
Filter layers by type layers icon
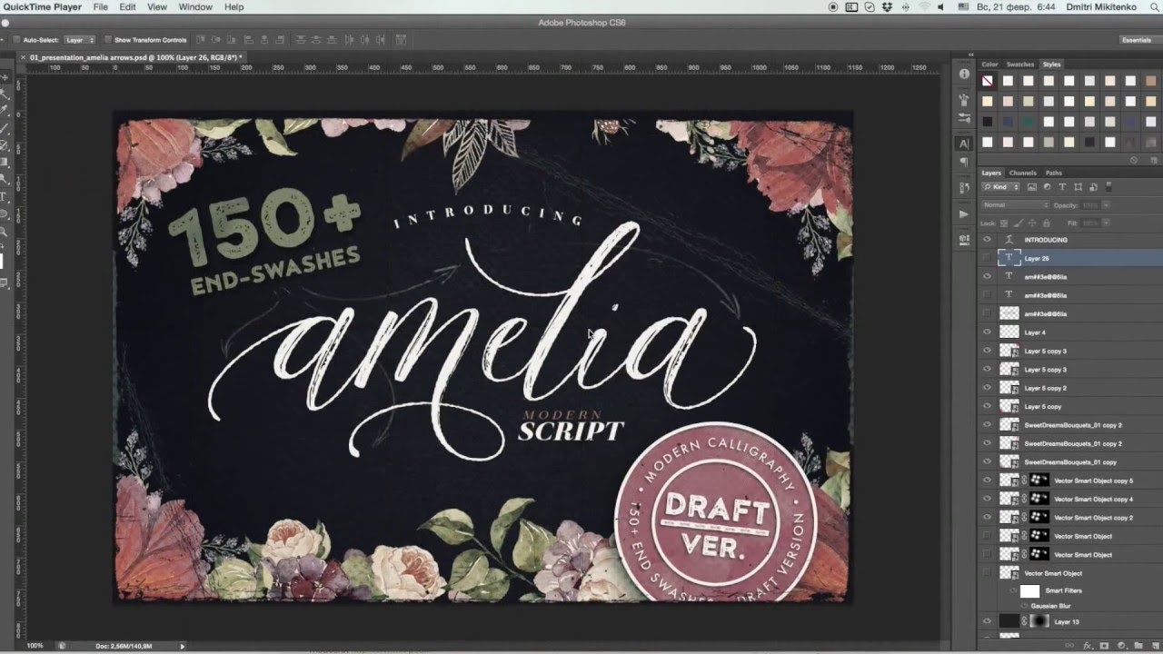coord(1062,187)
